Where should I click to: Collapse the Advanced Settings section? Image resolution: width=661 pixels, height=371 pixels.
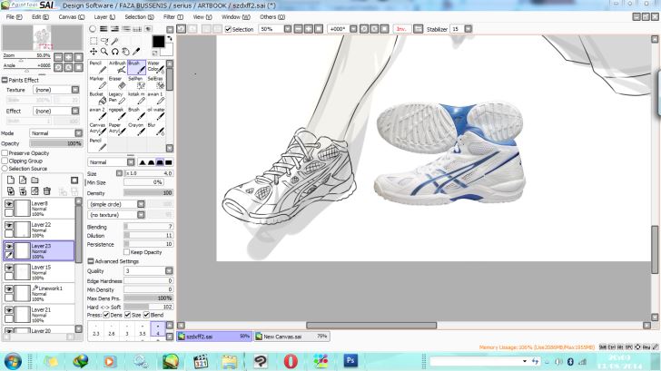pyautogui.click(x=90, y=261)
